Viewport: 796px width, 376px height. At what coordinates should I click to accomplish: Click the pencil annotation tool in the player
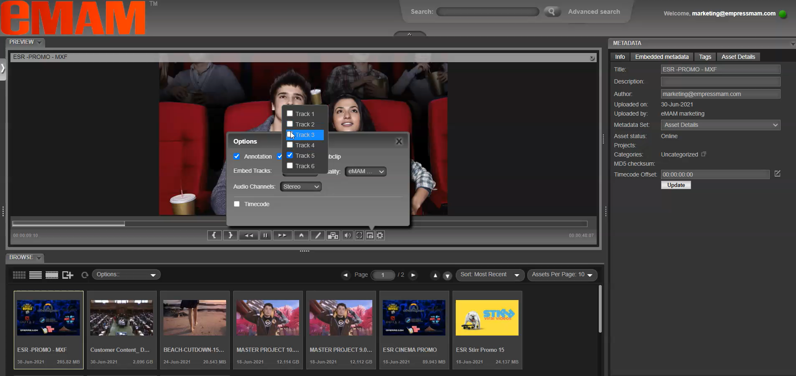pos(317,235)
